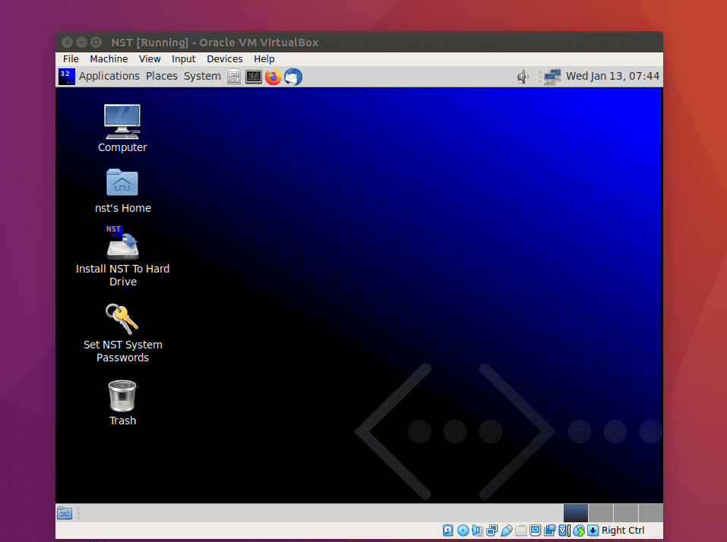
Task: Switch to the third workspace
Action: (625, 513)
